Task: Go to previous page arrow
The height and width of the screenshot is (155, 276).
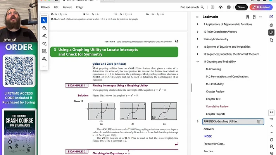Action: point(271,126)
